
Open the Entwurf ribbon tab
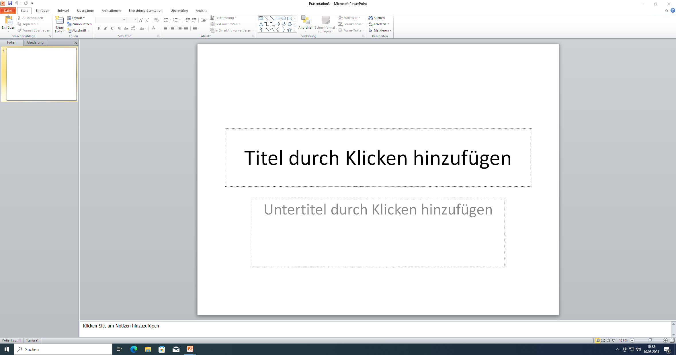(63, 11)
